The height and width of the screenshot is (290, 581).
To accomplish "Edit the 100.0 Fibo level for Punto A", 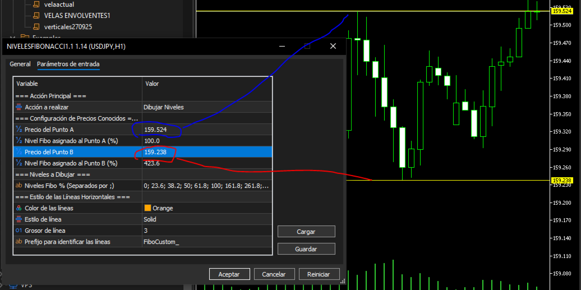I will click(208, 141).
